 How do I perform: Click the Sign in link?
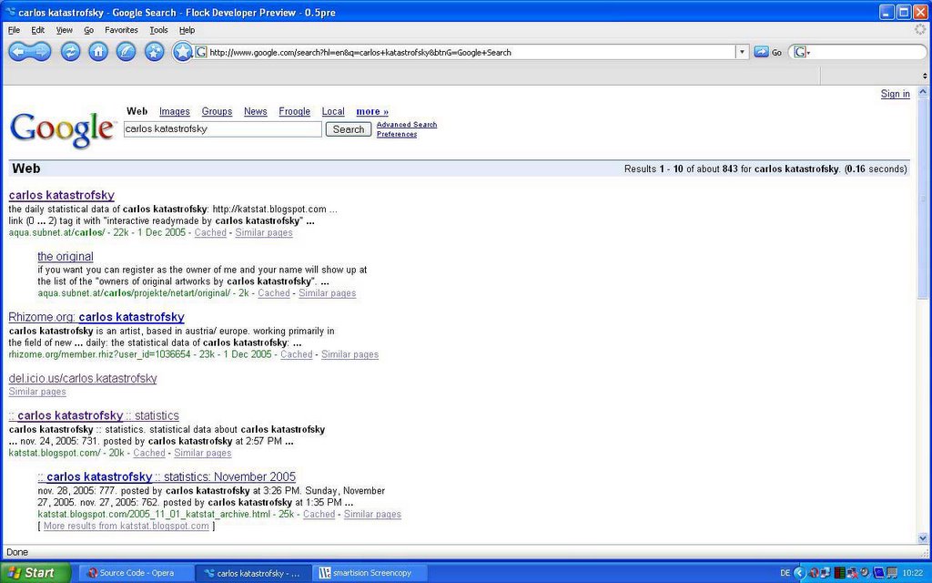tap(896, 94)
